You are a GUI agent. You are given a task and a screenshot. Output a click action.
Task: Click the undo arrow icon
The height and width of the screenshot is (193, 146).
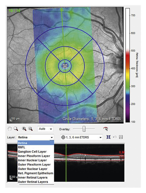coord(115,137)
